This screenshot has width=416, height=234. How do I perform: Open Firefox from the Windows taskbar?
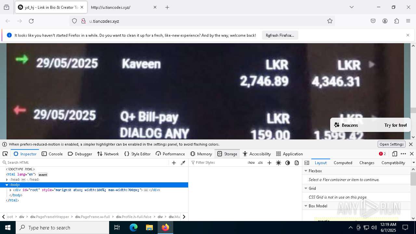tap(165, 227)
